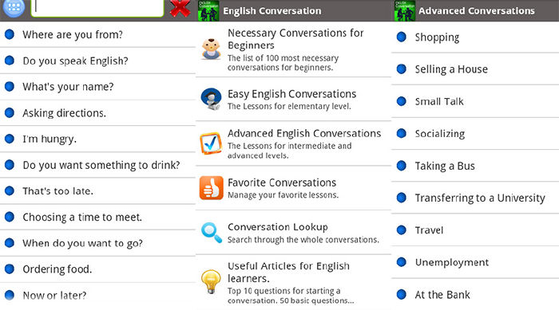The height and width of the screenshot is (310, 559).
Task: Tap the orange thumbs-up Favorites icon
Action: pyautogui.click(x=211, y=188)
